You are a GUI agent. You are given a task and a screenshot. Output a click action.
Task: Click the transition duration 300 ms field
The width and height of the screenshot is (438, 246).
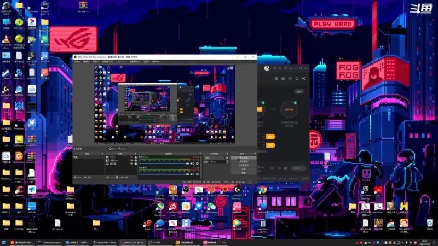coord(217,162)
